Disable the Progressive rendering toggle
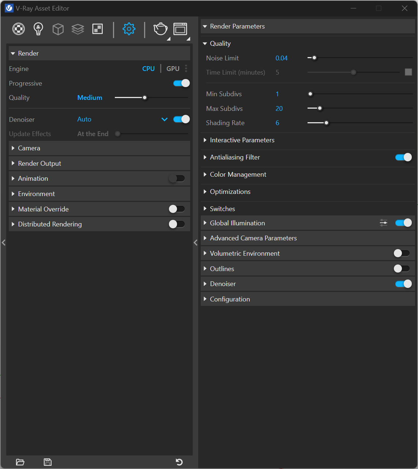The height and width of the screenshot is (469, 418). 181,83
